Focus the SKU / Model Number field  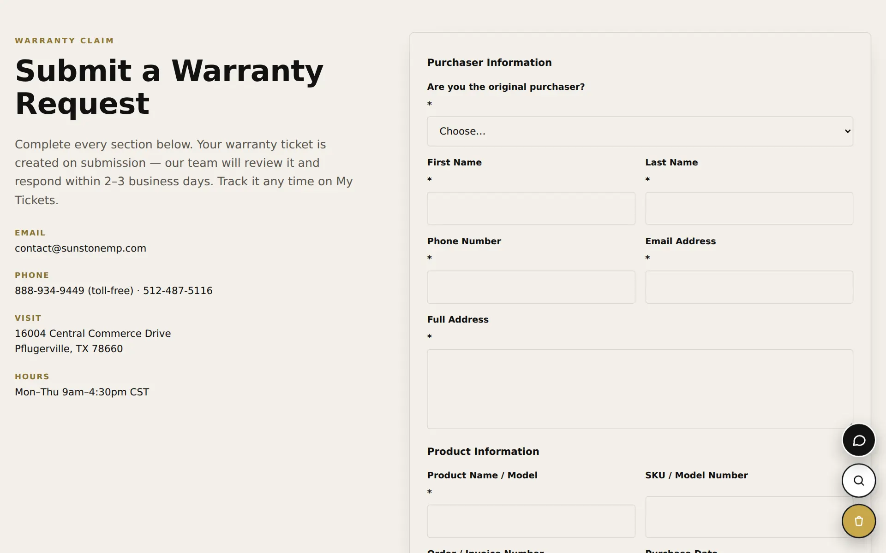tap(749, 517)
